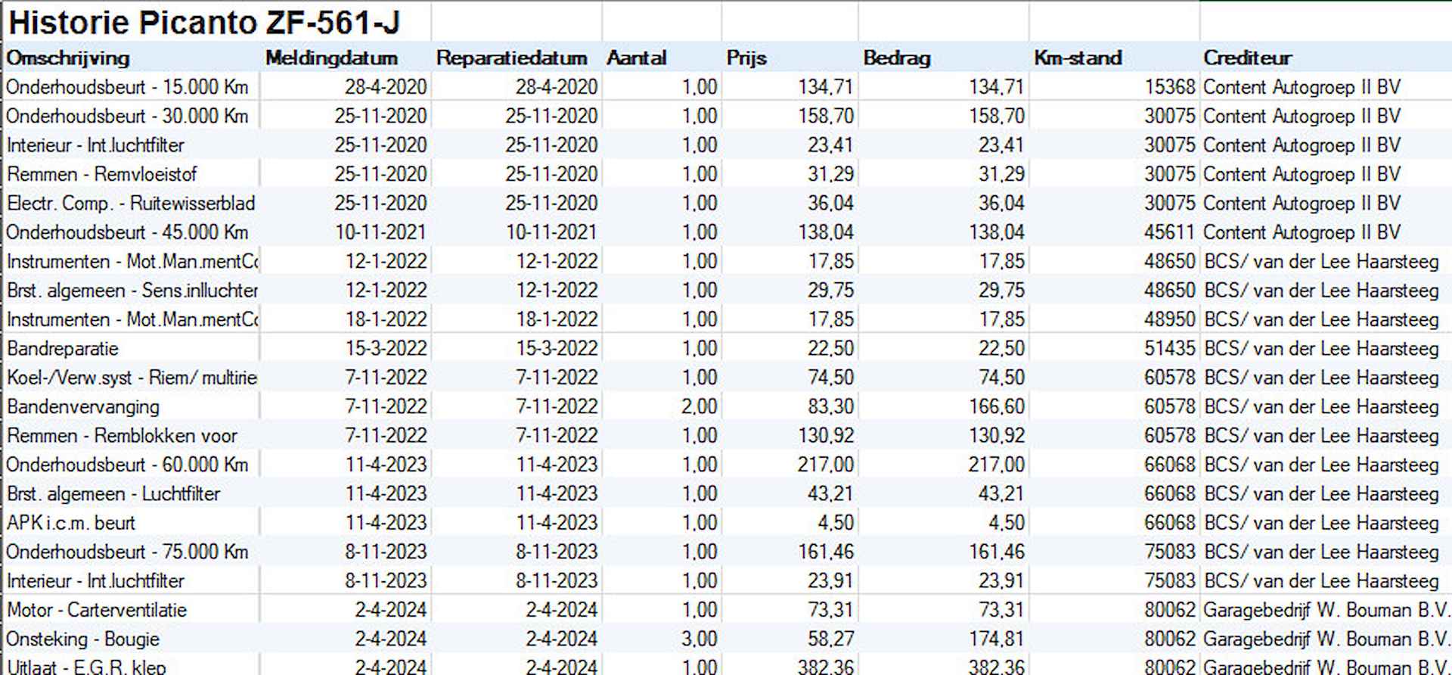Click Prijs 158,70 cell

(790, 116)
